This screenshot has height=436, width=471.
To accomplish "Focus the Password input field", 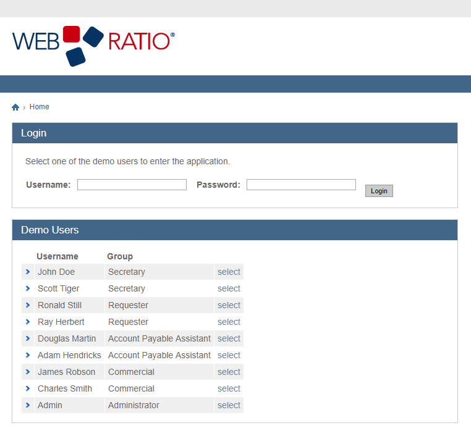I will pos(301,185).
